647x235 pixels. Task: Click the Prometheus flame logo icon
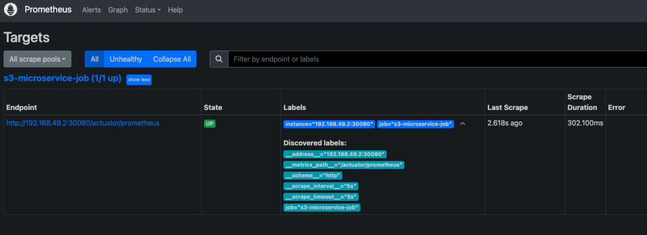[10, 9]
